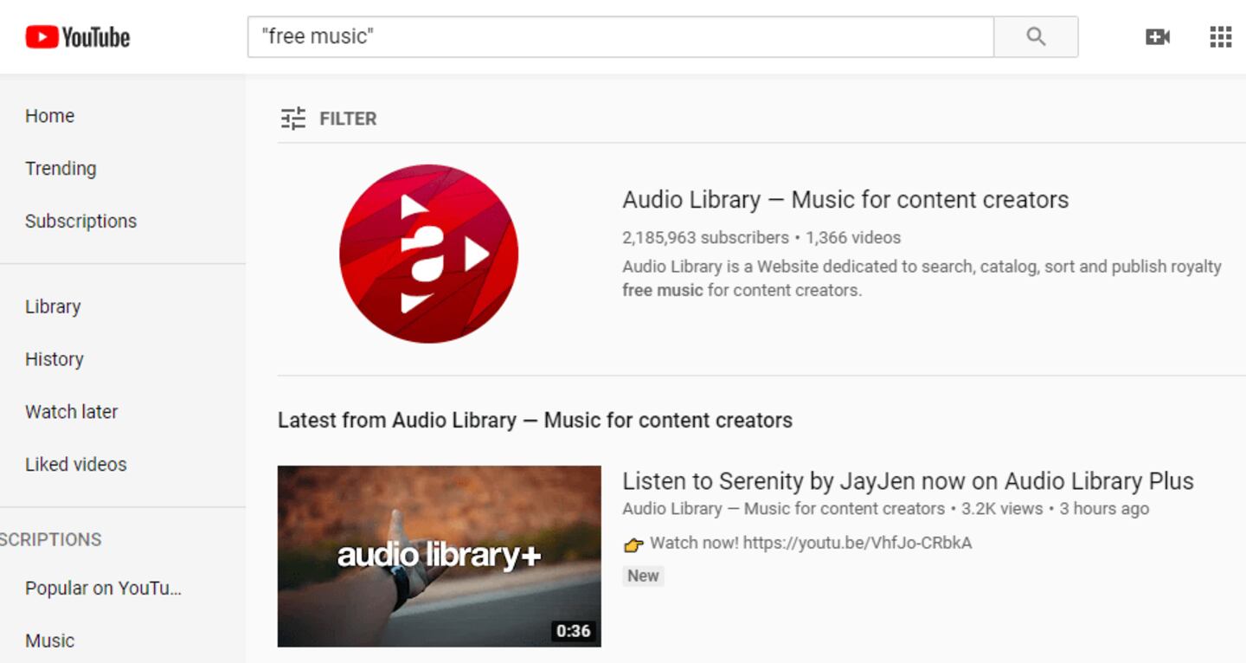Open Trending in the sidebar

coord(61,169)
